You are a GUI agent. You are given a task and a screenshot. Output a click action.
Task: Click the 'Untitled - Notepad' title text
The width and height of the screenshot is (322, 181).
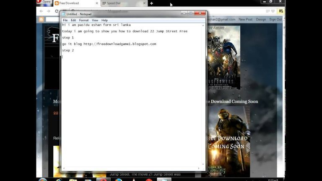click(x=79, y=14)
